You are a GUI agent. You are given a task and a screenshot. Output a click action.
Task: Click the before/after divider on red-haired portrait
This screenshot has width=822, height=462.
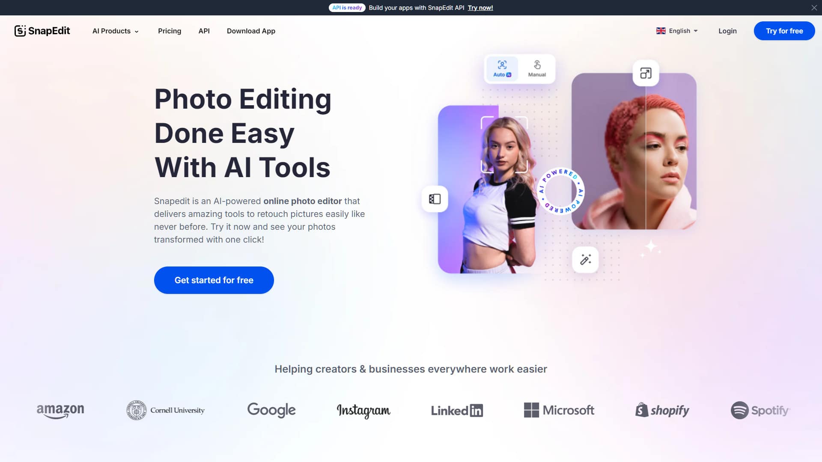(x=646, y=163)
